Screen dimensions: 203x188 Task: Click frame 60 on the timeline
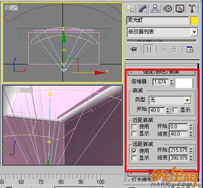tap(21, 182)
